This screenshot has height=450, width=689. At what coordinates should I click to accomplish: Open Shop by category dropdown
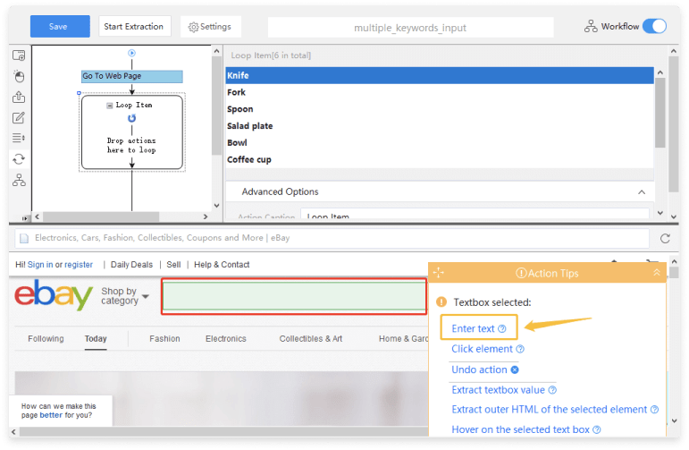(125, 296)
